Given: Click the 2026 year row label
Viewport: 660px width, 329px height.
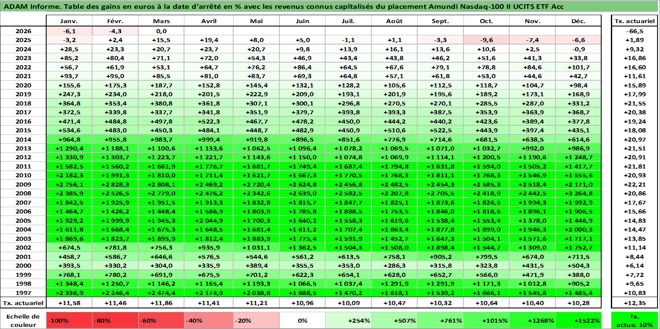Looking at the screenshot, I should (x=23, y=31).
